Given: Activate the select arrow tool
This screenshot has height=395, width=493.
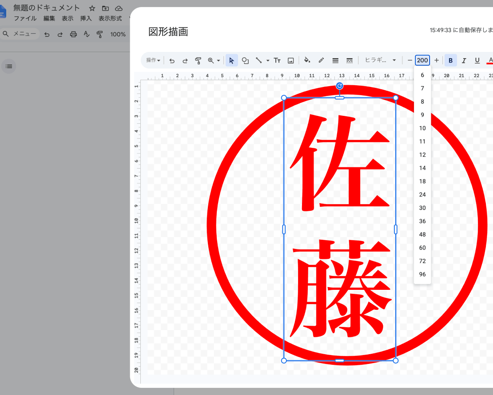Looking at the screenshot, I should (231, 60).
